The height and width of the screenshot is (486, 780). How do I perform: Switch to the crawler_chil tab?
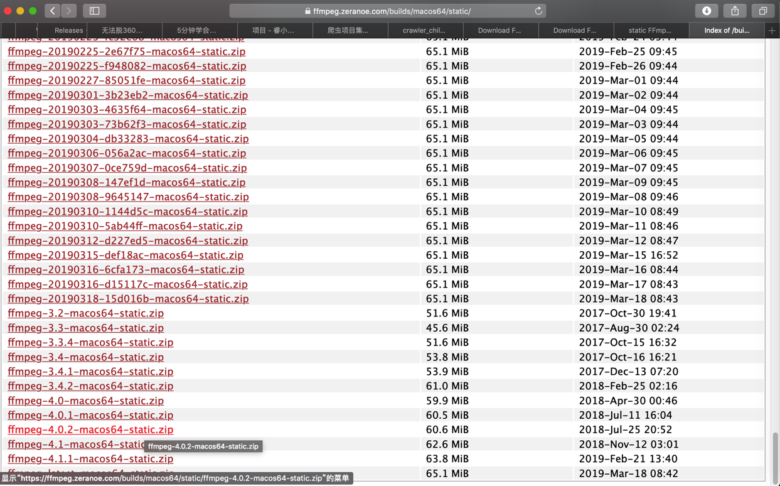coord(424,30)
